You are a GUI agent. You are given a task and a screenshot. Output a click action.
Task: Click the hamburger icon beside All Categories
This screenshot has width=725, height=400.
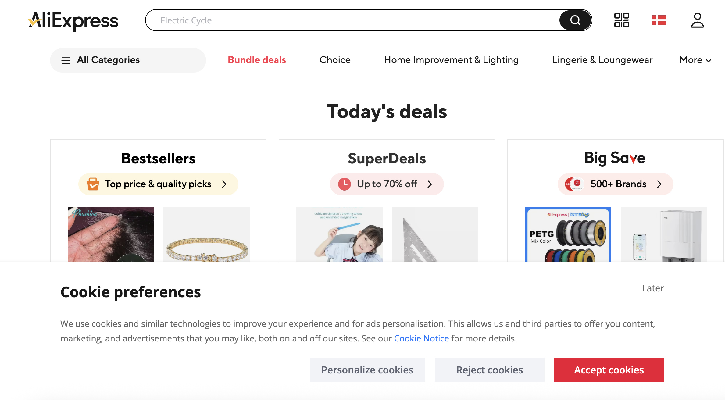coord(66,60)
